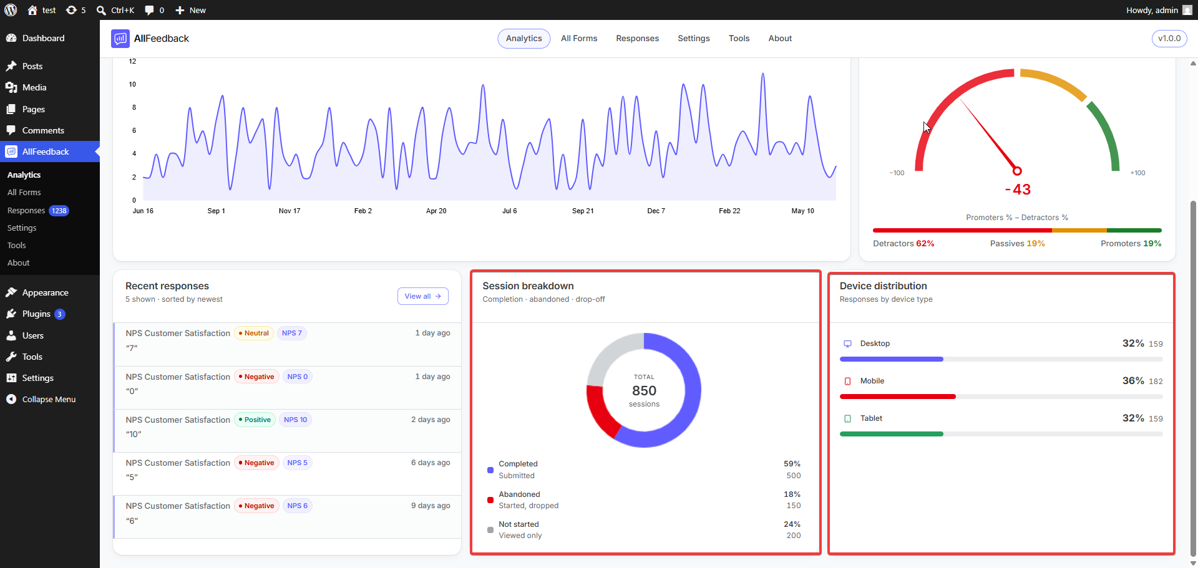Screen dimensions: 1198x568
Task: Click the WordPress logo icon
Action: [11, 10]
